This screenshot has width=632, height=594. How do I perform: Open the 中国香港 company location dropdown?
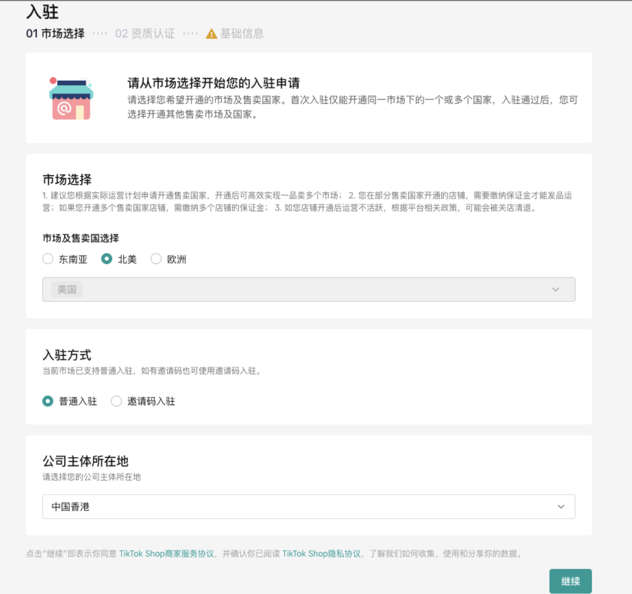[308, 507]
